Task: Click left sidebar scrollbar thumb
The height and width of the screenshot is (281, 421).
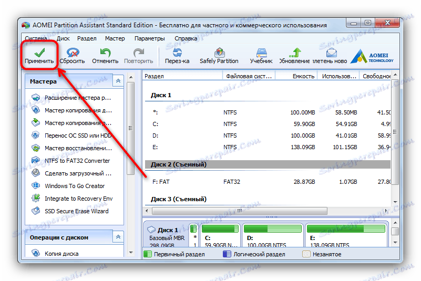Action: coord(131,128)
